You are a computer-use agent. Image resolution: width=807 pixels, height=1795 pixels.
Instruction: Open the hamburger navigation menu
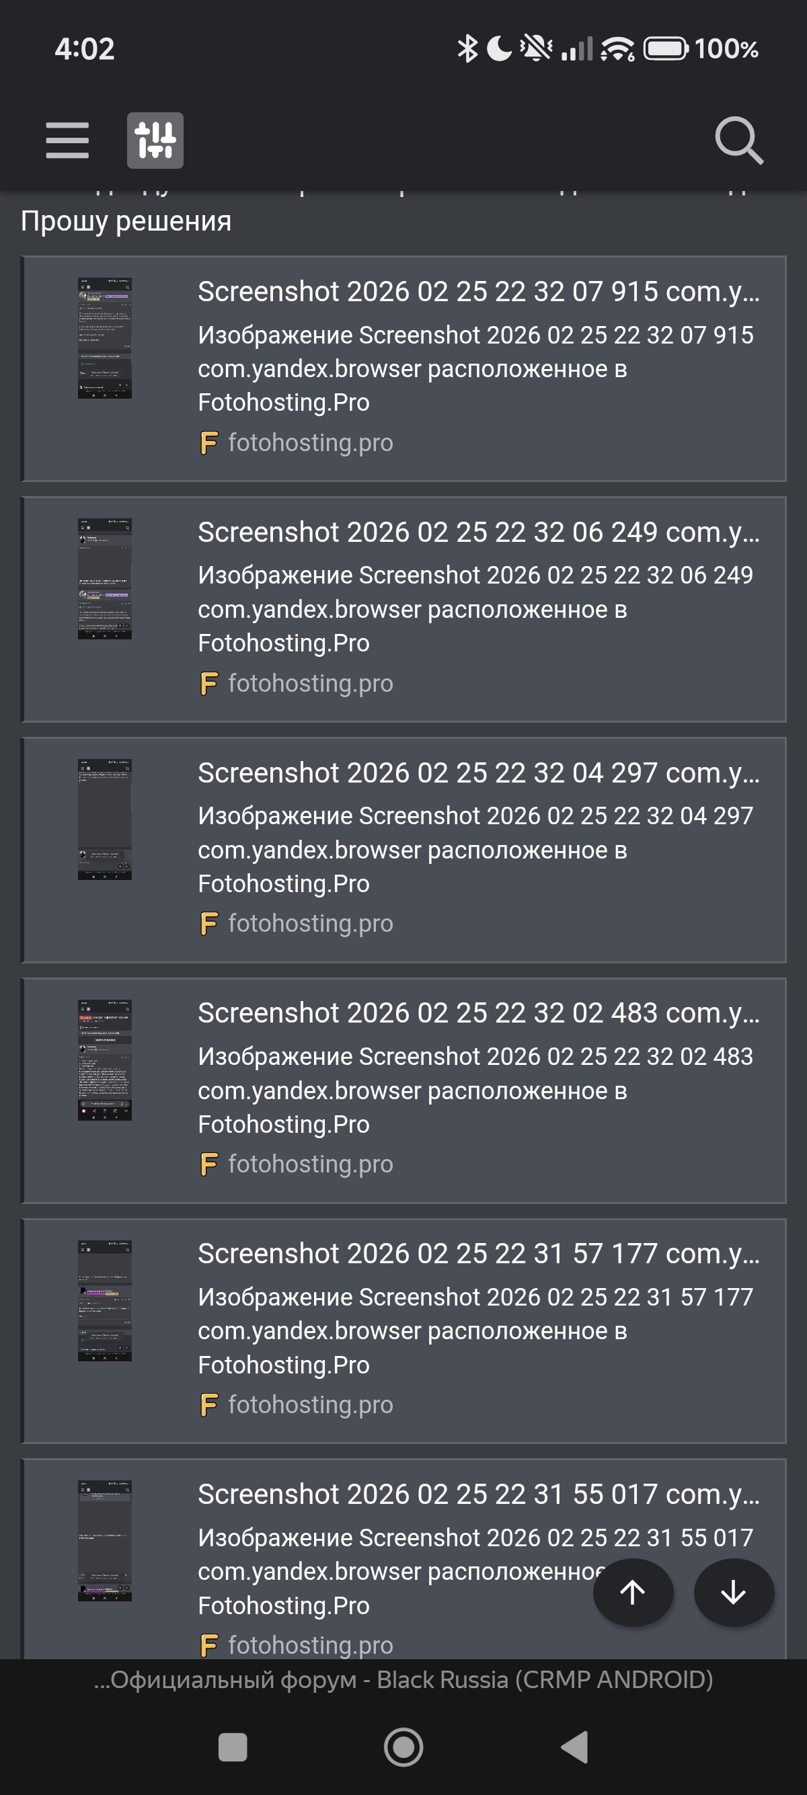tap(67, 141)
